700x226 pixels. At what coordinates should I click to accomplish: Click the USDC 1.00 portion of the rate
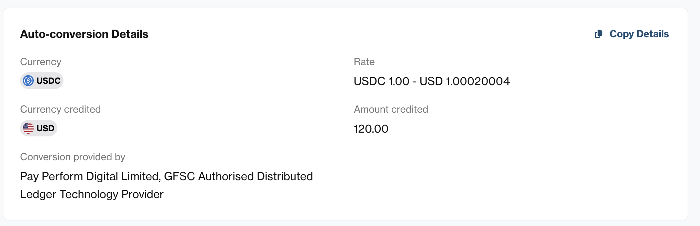click(x=381, y=81)
